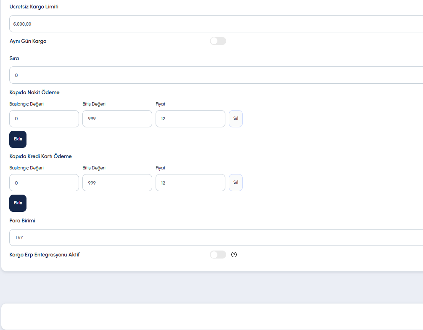Focus Fiyat field under Kapıda Kredi Kartı Ödeme
423x330 pixels.
click(190, 182)
